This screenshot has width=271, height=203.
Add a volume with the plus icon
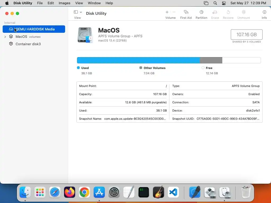(167, 12)
